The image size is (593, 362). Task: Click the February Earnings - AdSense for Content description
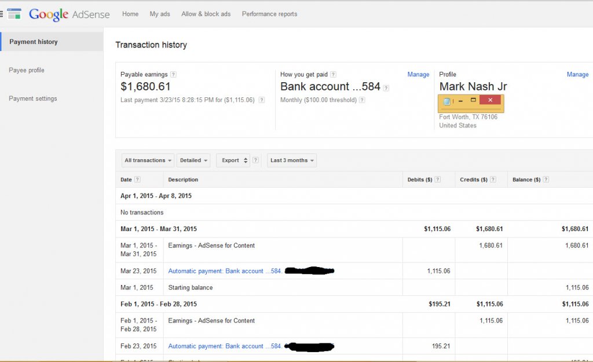coord(211,321)
